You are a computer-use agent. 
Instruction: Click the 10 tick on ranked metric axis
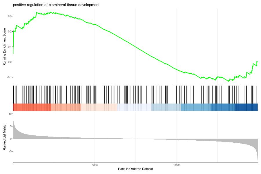point(10,114)
